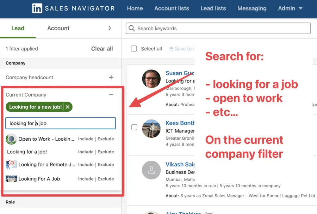The image size is (317, 214).
Task: Click the 'Looking For A Job' company logo
Action: (12, 179)
